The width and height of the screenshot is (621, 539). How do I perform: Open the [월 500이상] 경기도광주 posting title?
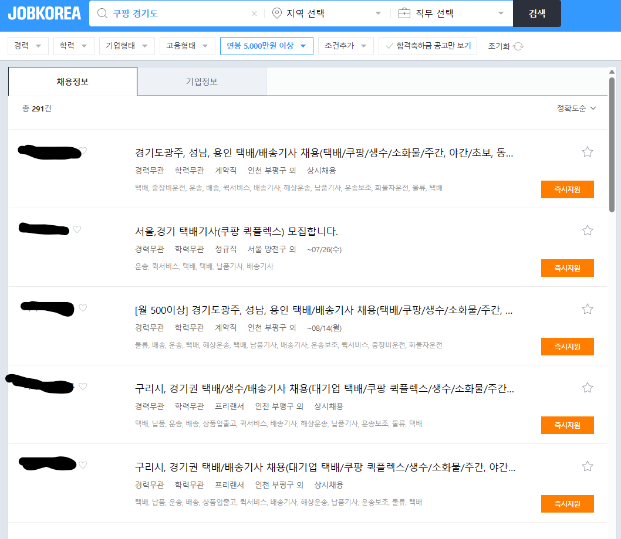[324, 310]
